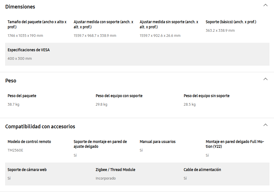The width and height of the screenshot is (274, 192).
Task: Click the Montaje en pared delgado Full Motion label
Action: point(235,144)
